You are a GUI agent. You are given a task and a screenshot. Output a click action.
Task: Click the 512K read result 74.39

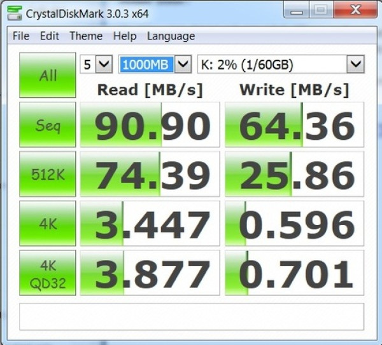click(x=150, y=174)
